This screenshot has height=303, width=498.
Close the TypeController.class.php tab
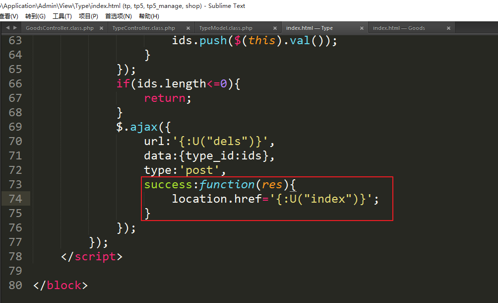pos(188,28)
